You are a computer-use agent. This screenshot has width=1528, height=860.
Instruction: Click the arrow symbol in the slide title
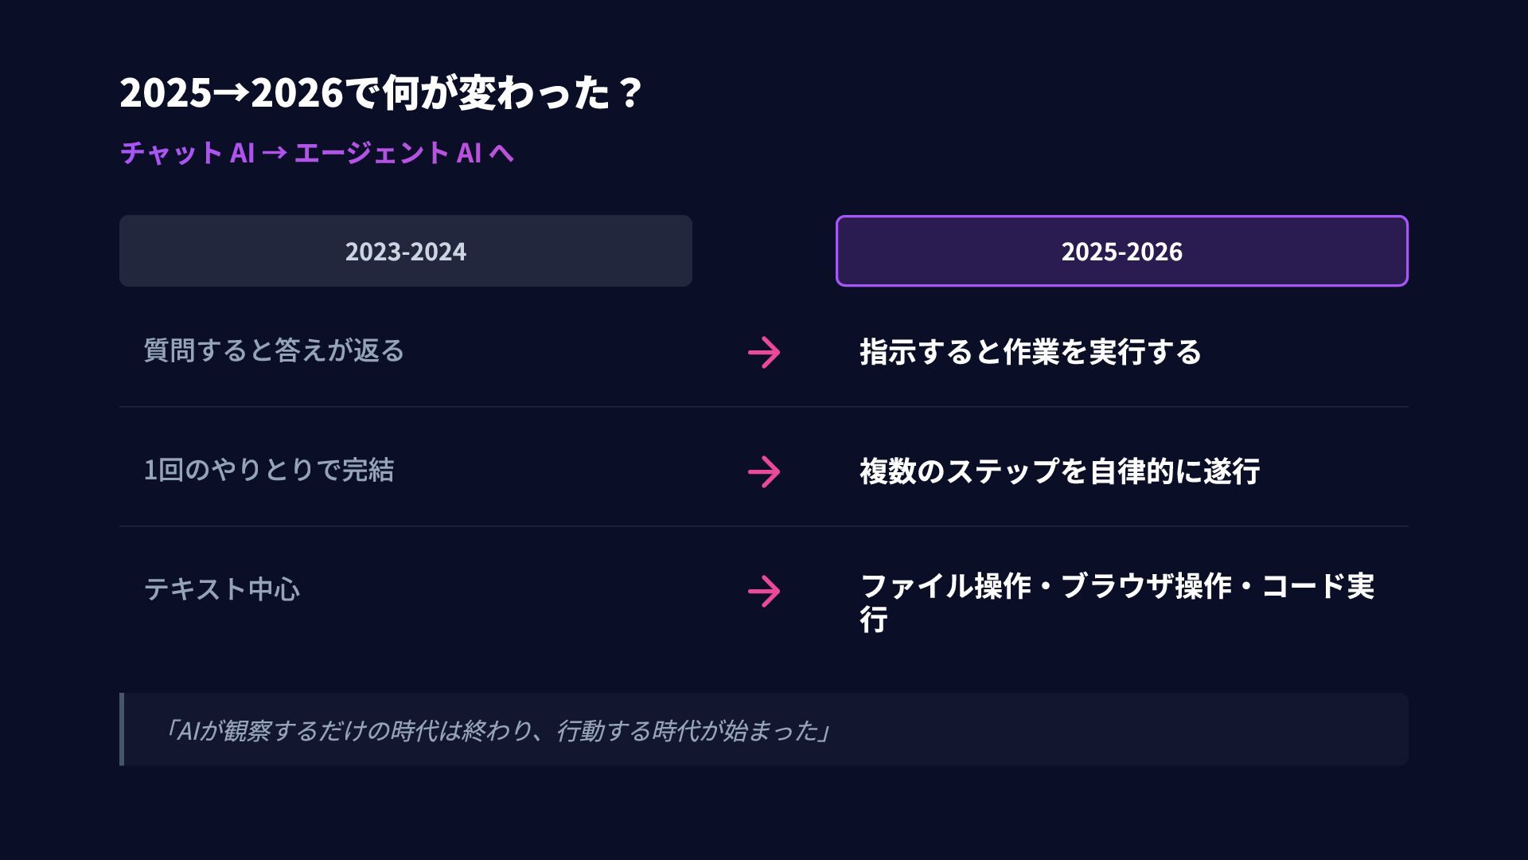pyautogui.click(x=232, y=93)
